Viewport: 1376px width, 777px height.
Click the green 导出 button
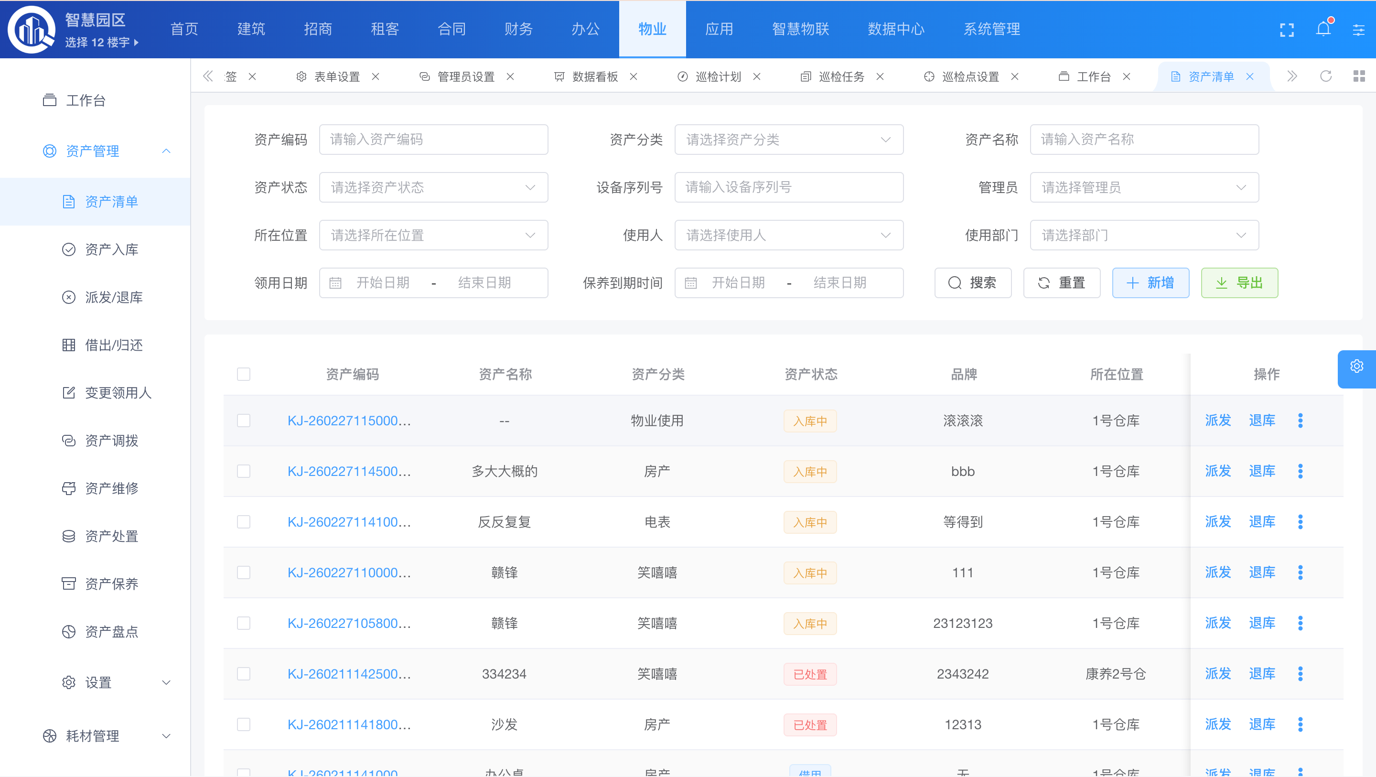point(1239,283)
